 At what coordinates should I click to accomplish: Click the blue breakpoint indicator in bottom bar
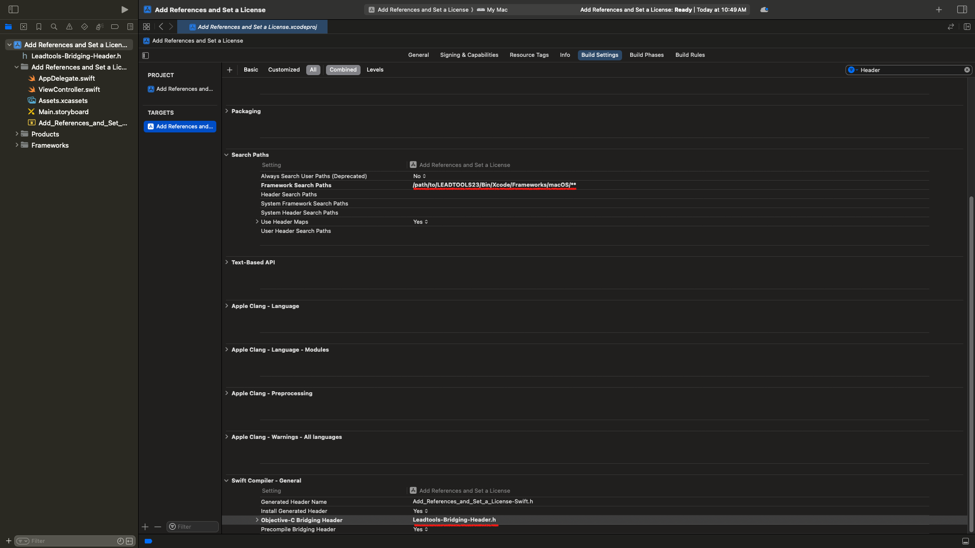click(148, 541)
